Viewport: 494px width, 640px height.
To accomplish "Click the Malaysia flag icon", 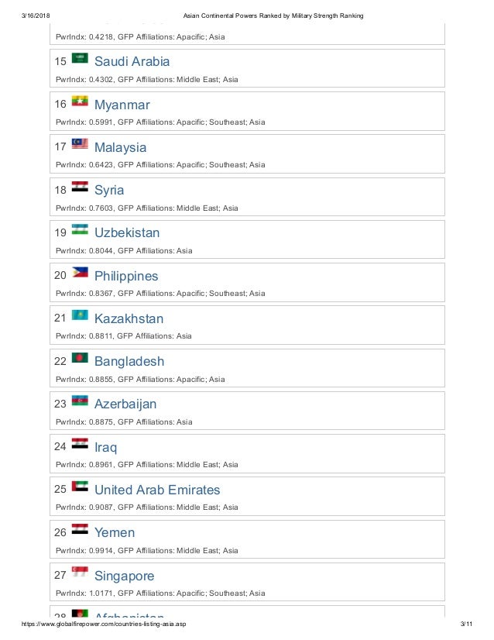I will [x=80, y=143].
